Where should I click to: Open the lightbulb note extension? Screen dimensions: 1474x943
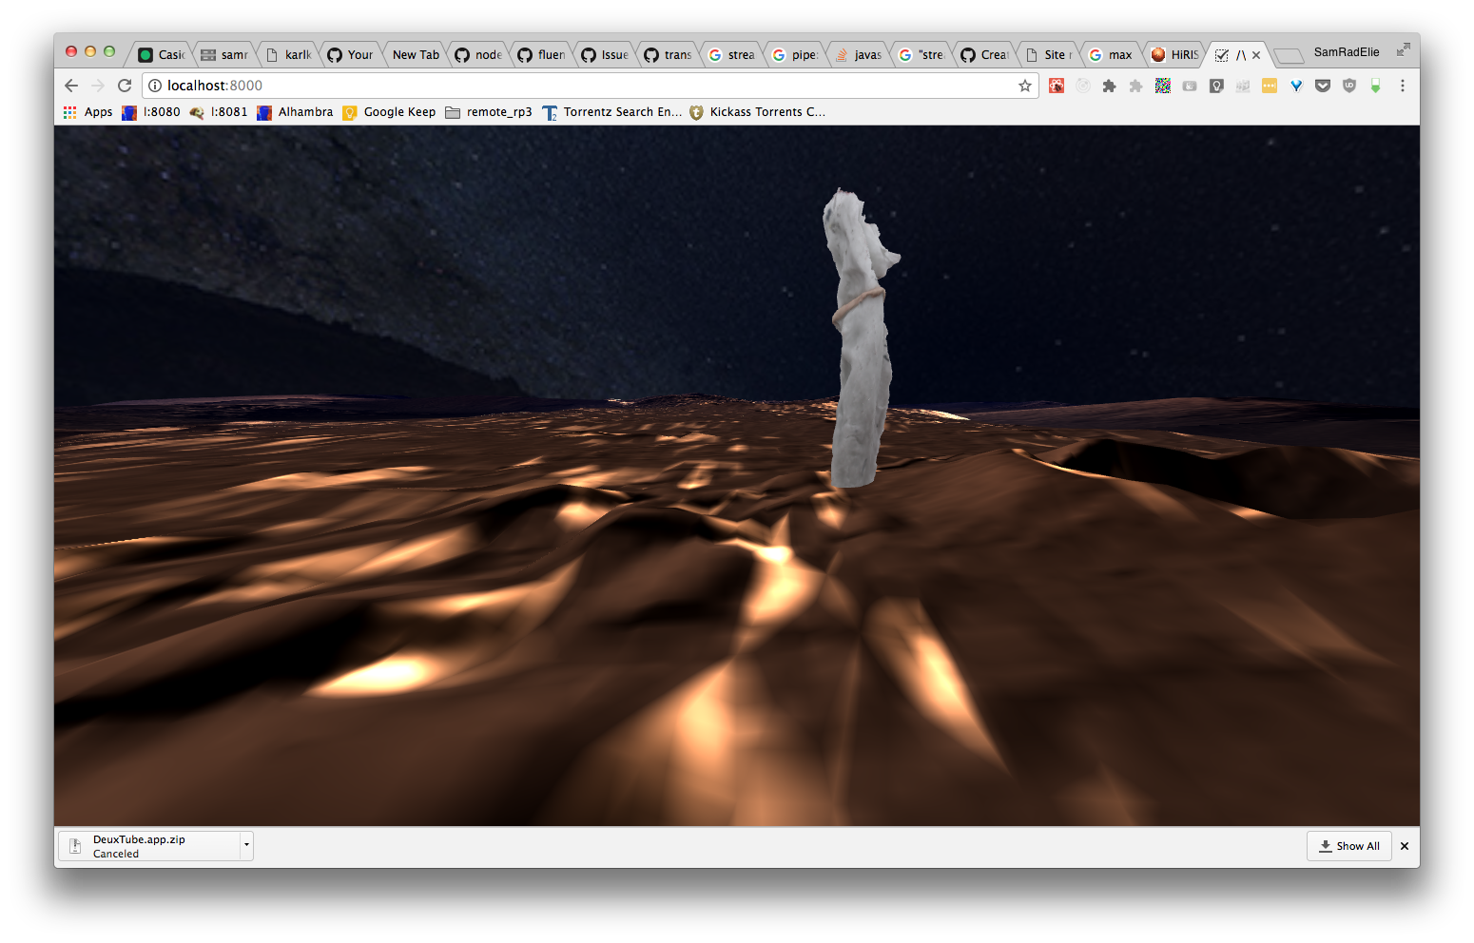(x=1216, y=86)
